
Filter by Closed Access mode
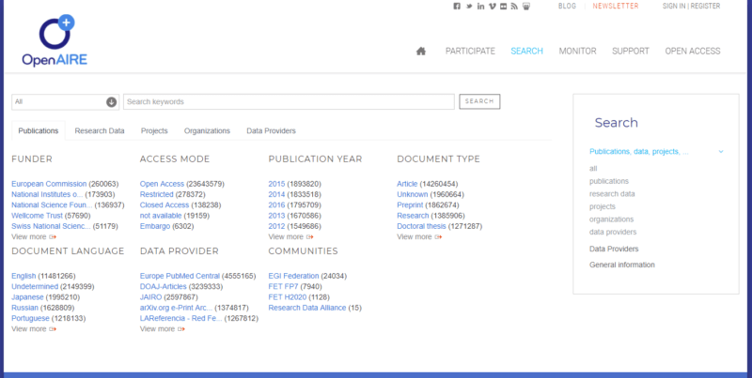(x=164, y=204)
